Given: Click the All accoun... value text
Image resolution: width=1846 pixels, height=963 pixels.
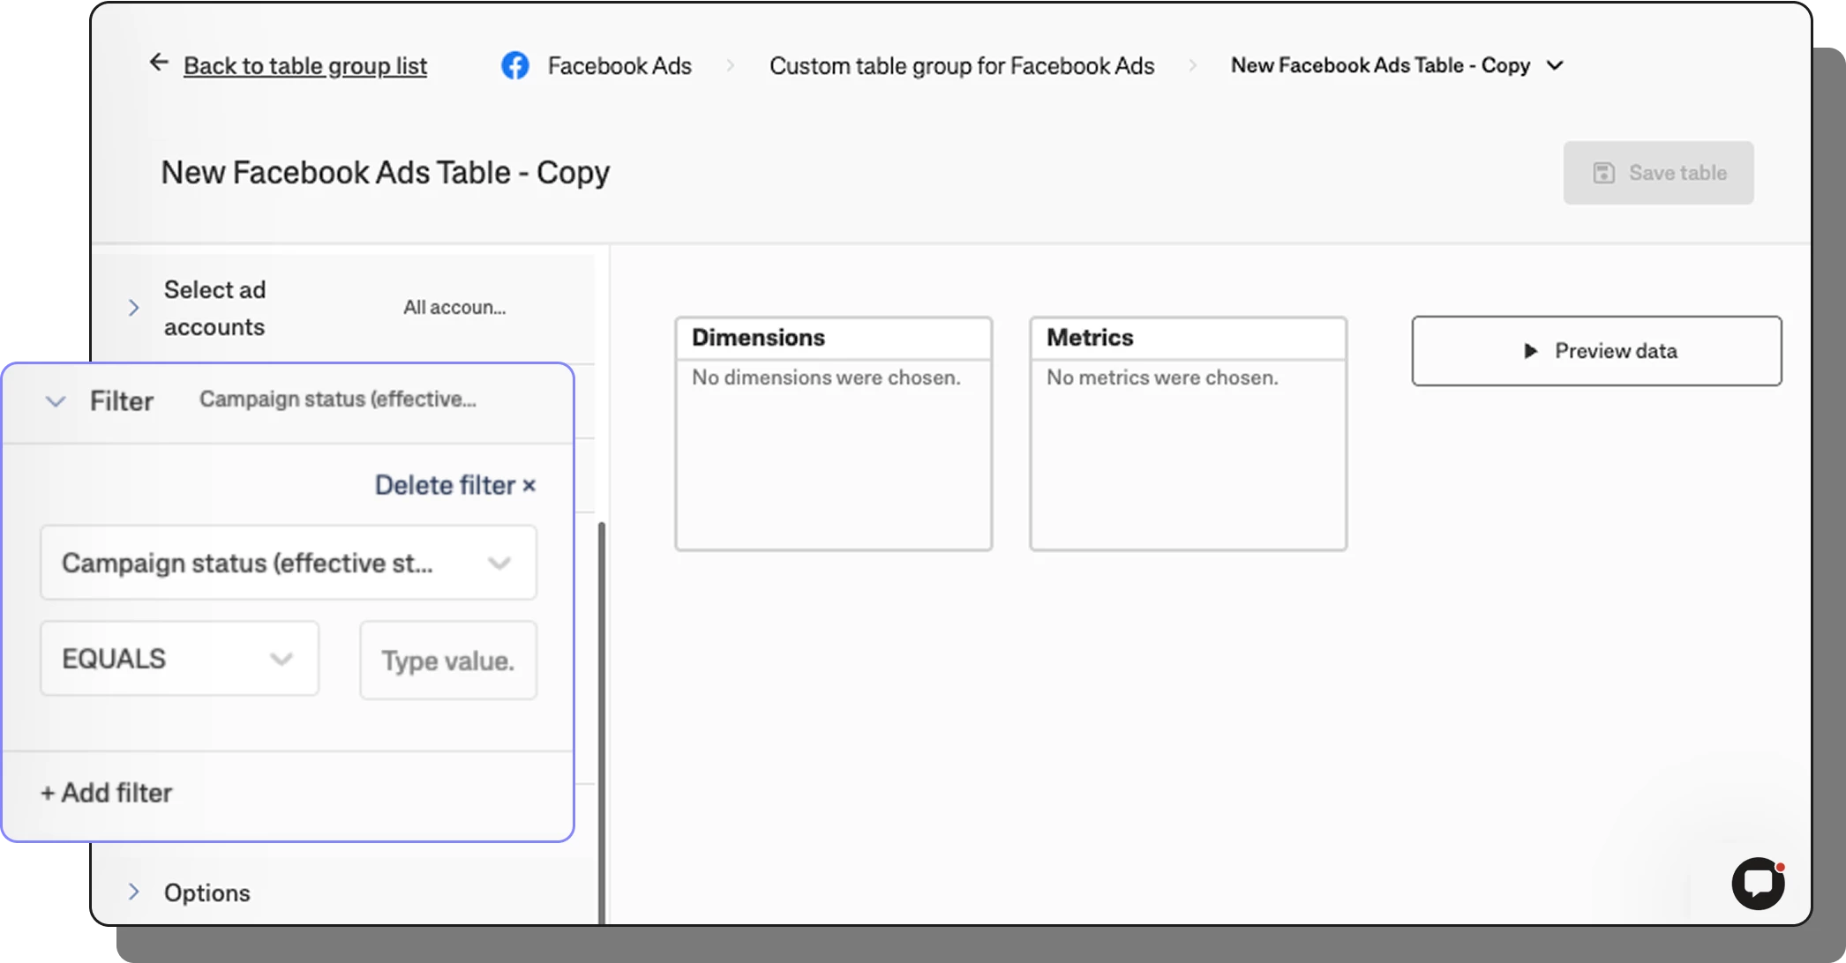Looking at the screenshot, I should click(x=454, y=308).
